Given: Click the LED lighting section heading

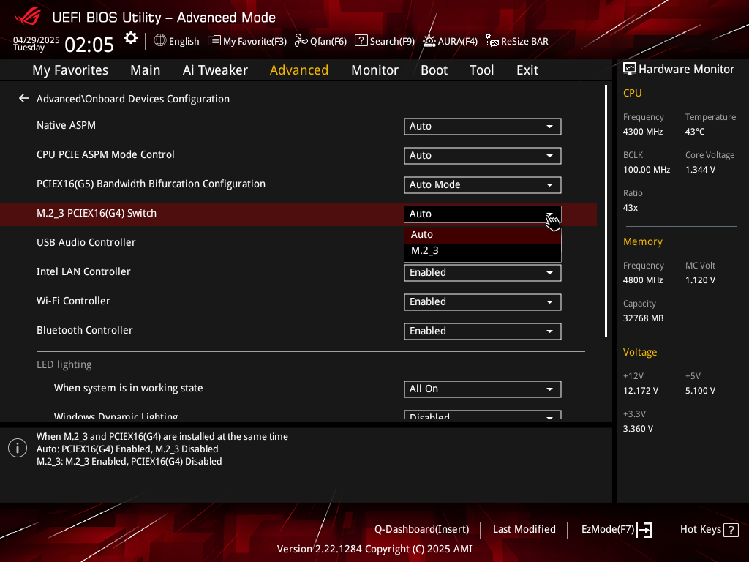Looking at the screenshot, I should pos(64,364).
